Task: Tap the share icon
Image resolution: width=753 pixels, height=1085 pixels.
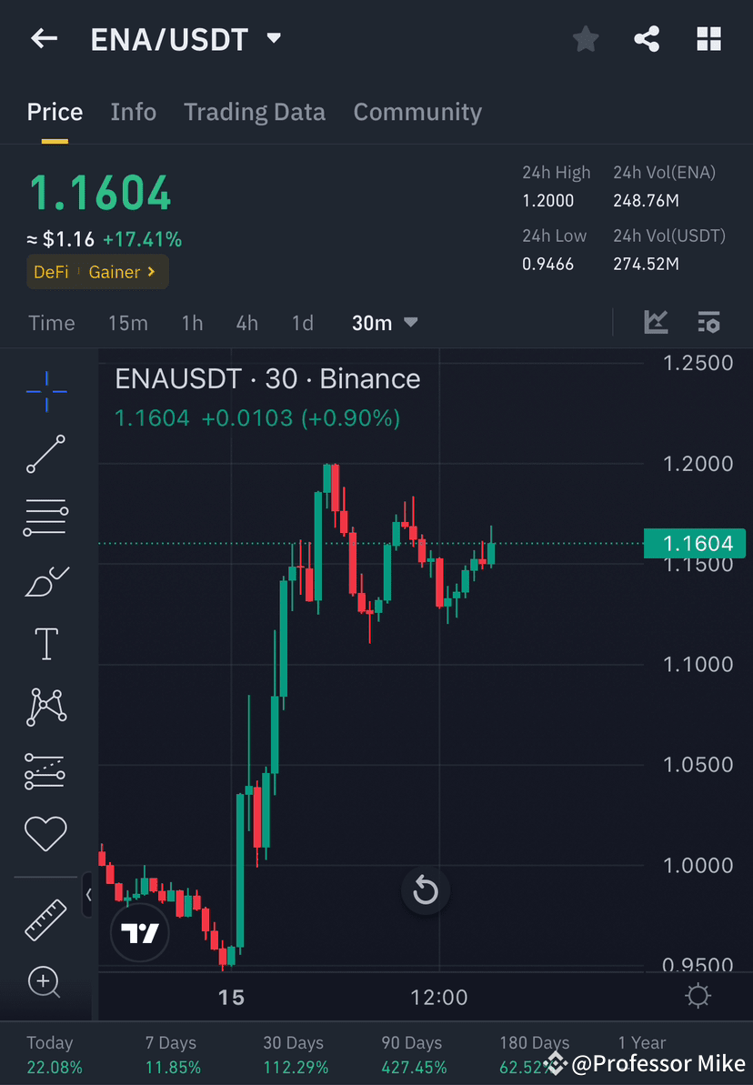Action: click(x=647, y=39)
